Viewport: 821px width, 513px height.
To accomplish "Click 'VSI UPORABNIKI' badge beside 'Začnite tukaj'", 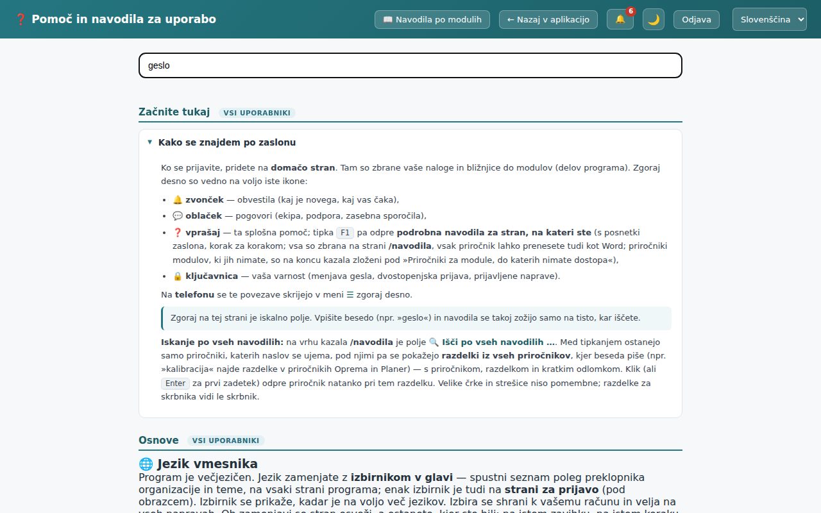I will point(257,113).
